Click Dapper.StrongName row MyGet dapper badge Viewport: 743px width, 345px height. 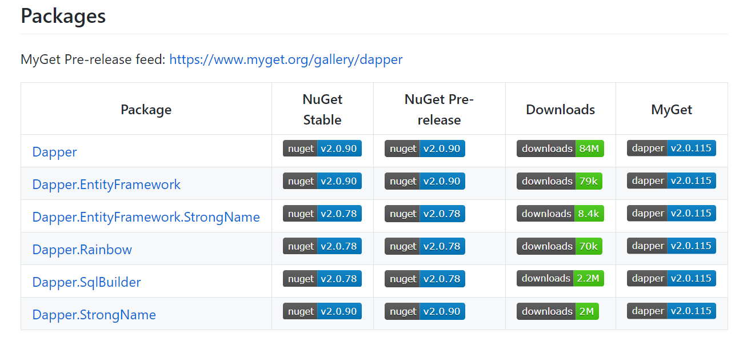[x=672, y=311]
